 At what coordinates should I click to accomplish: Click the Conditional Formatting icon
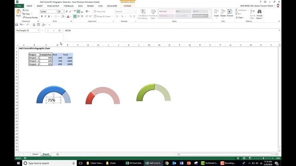143,12
